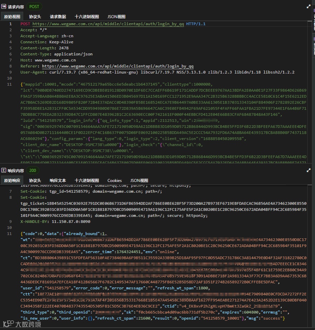
Task: Open the request 十六进制视图 tab
Action: coord(87,17)
